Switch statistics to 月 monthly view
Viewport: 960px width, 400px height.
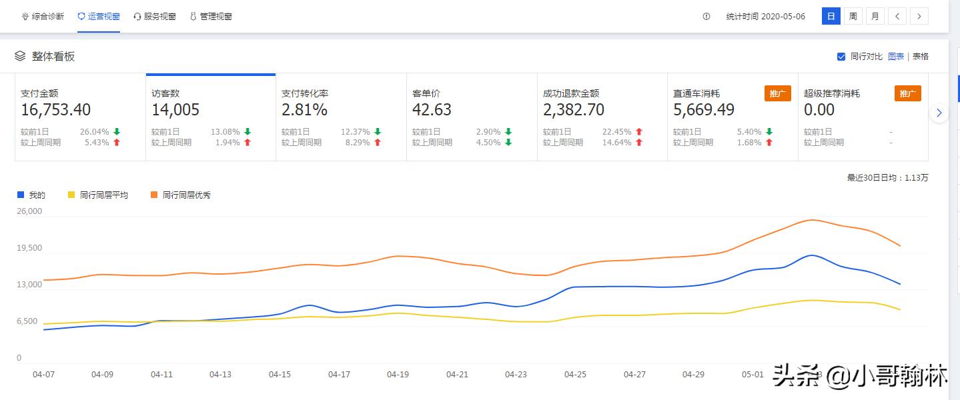point(875,16)
